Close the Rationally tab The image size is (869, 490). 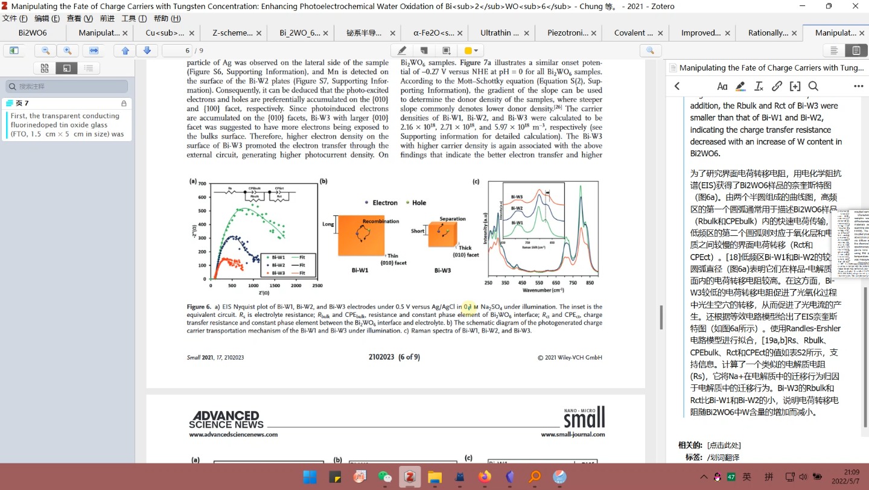pos(795,33)
